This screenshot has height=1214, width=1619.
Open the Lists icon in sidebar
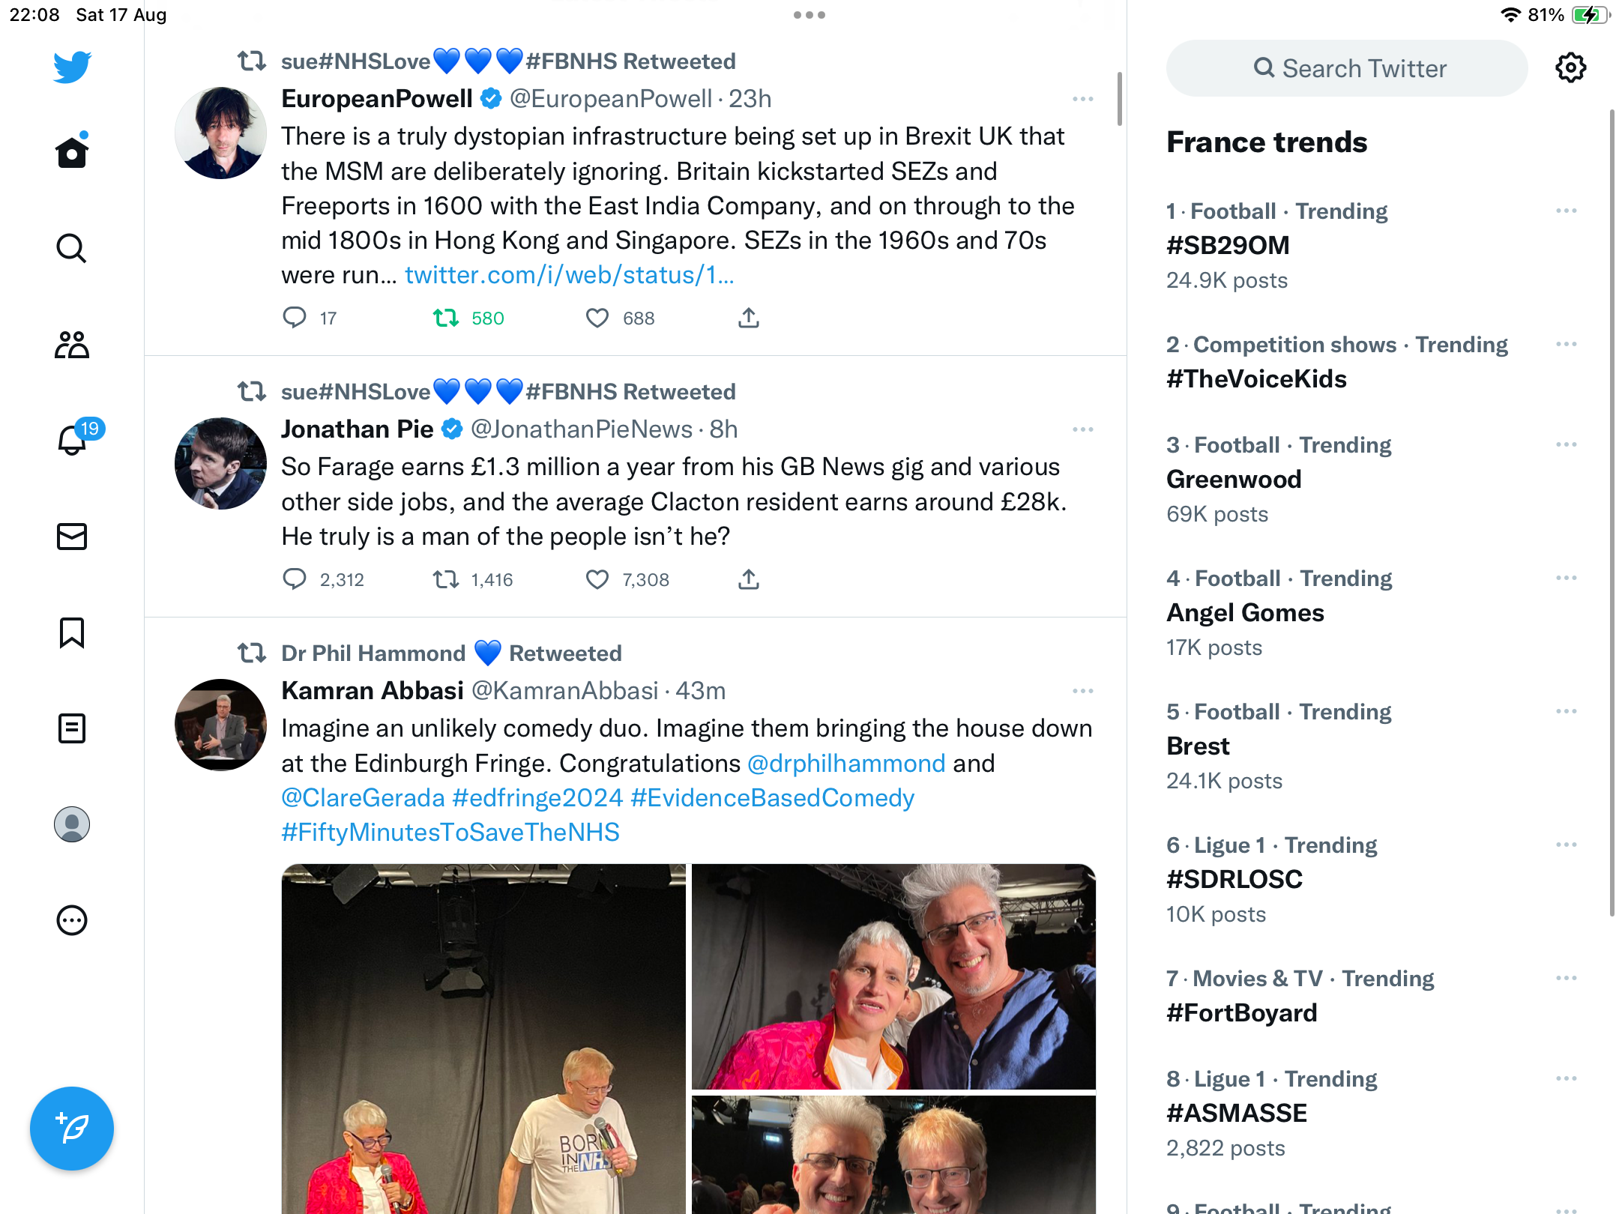(x=72, y=728)
